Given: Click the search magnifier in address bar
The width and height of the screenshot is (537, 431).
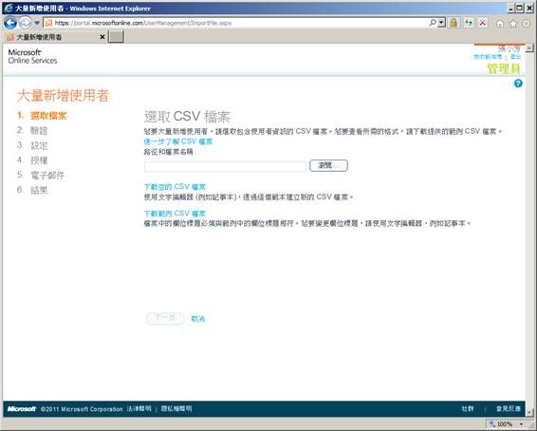Looking at the screenshot, I should [433, 23].
